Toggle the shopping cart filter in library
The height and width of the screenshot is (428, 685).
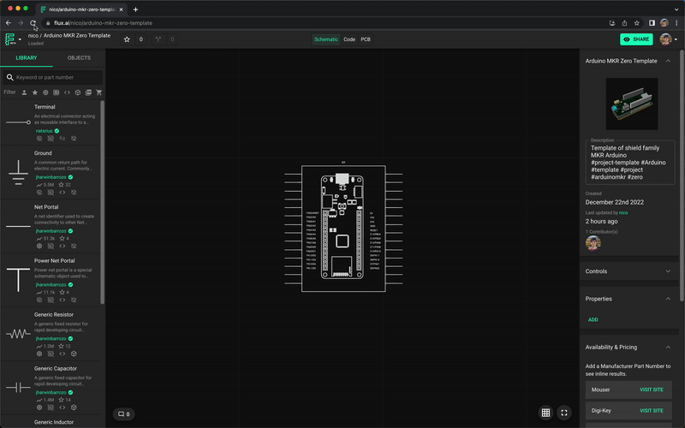(99, 92)
